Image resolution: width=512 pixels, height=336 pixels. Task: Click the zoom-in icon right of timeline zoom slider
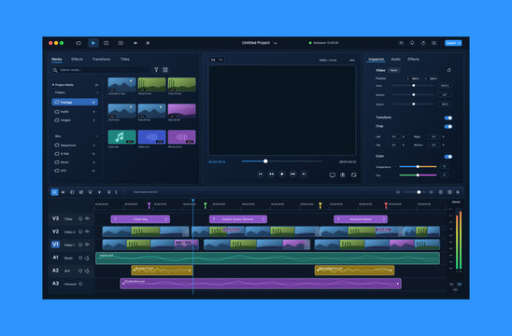point(431,192)
